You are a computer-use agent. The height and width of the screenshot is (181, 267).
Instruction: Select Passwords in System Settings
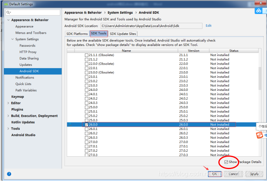point(27,46)
